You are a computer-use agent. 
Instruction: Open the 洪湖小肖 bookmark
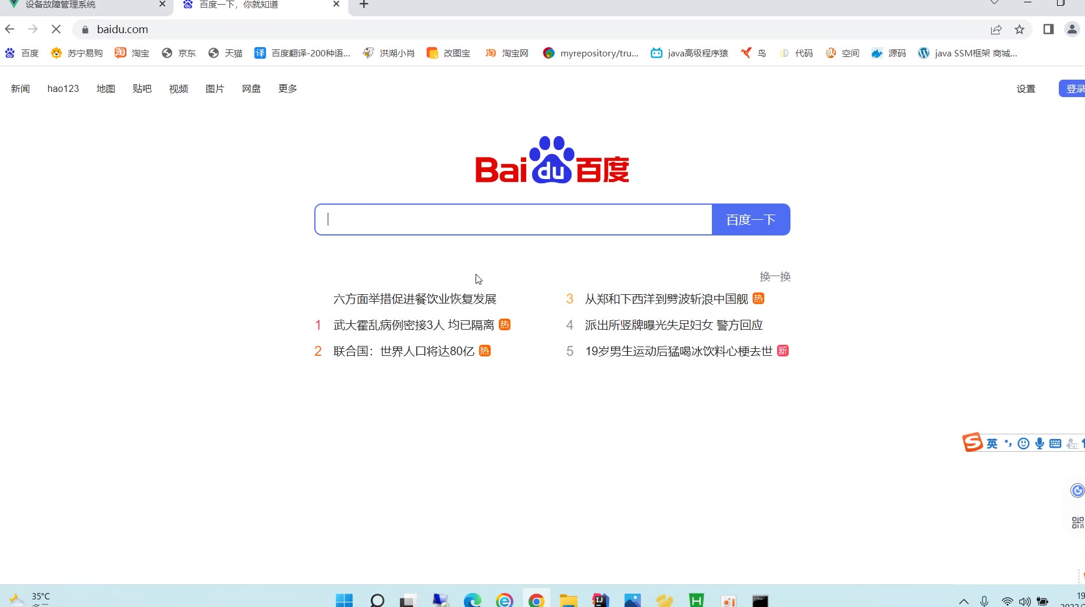[388, 53]
